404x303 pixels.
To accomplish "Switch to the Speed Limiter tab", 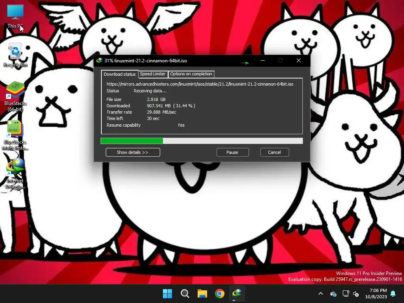I will [x=153, y=74].
